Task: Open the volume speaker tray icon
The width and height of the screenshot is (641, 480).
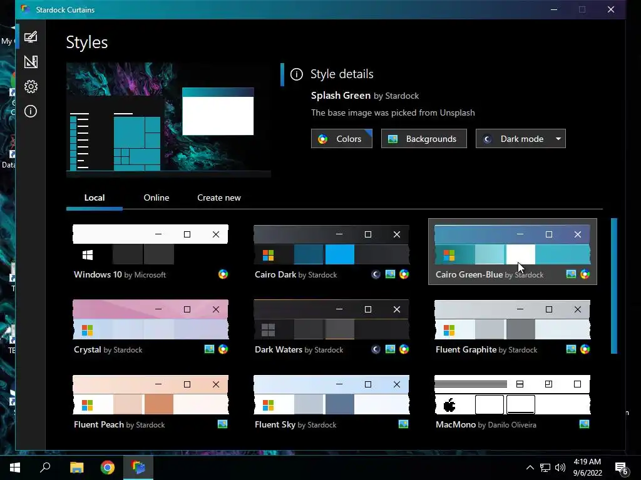Action: (560, 467)
